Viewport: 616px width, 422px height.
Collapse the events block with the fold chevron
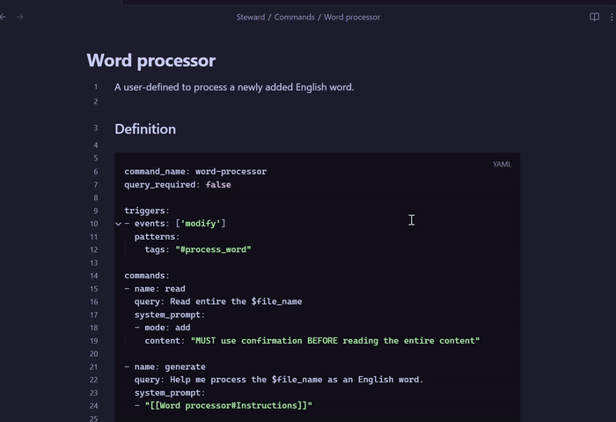[118, 224]
